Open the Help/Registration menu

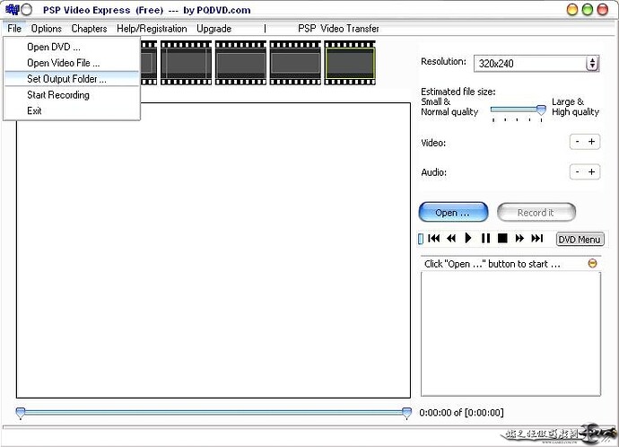coord(152,29)
